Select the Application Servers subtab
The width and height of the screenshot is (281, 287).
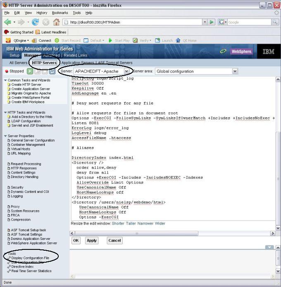(x=78, y=63)
